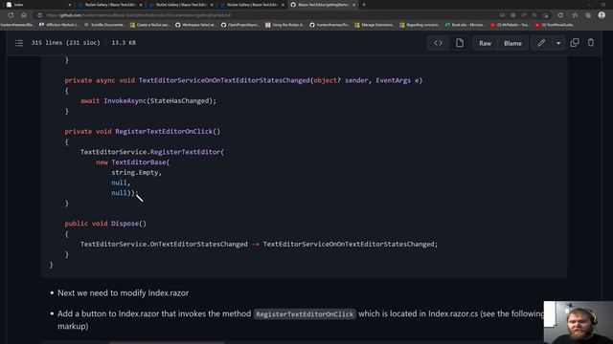The image size is (613, 344).
Task: Click 'new TextEditorBase(' code line
Action: coord(133,161)
